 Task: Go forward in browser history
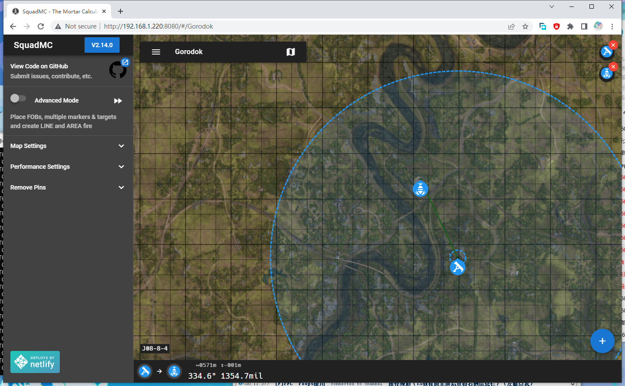click(x=27, y=26)
